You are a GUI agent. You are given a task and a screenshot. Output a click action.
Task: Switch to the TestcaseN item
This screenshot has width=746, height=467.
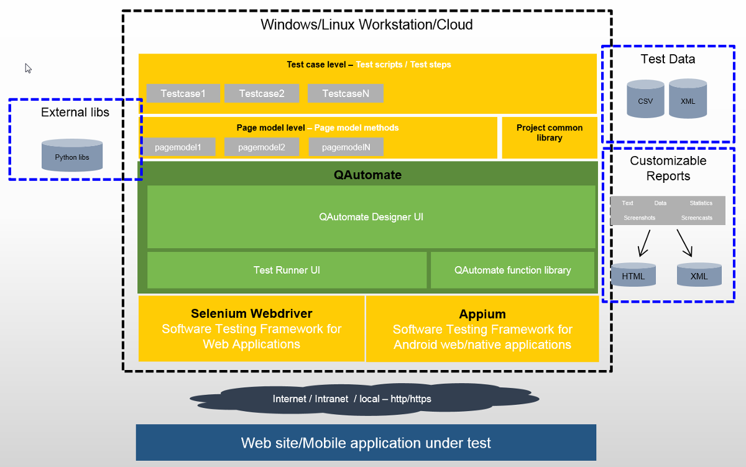tap(346, 93)
